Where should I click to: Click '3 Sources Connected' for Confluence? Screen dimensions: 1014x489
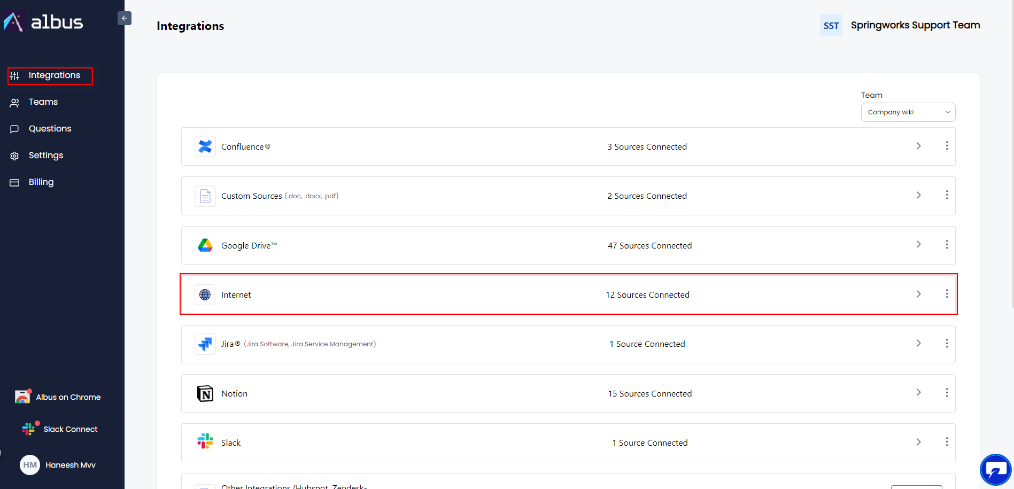click(x=647, y=147)
